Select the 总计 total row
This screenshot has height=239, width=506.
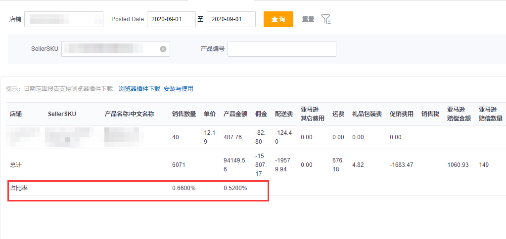click(x=17, y=165)
